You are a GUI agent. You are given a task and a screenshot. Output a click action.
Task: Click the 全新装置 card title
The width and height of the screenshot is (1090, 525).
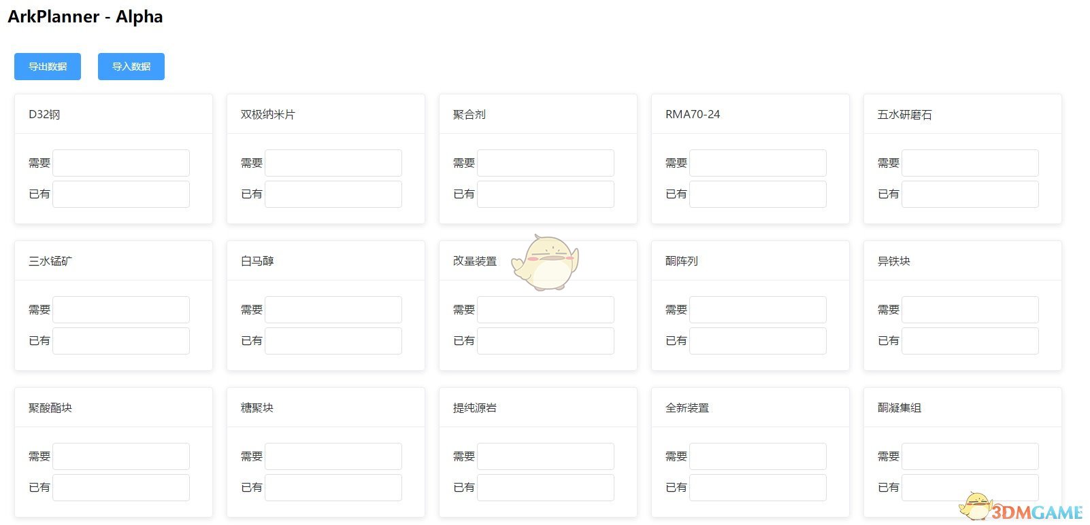[x=687, y=408]
